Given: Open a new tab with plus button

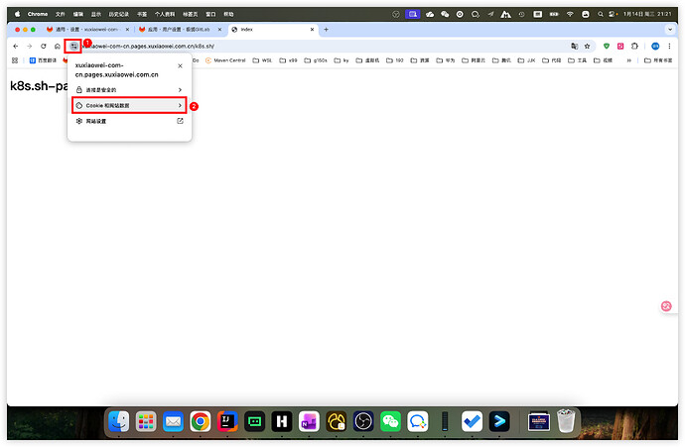Looking at the screenshot, I should click(326, 30).
